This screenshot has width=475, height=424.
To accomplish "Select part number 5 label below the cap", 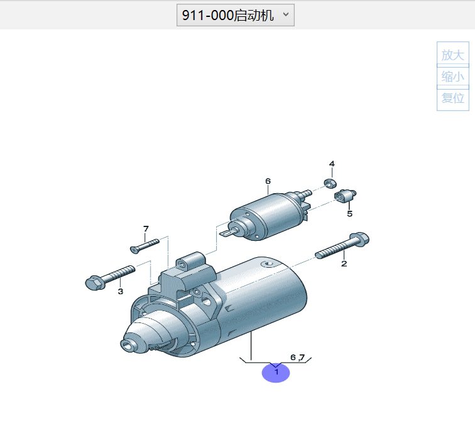I will pyautogui.click(x=349, y=213).
